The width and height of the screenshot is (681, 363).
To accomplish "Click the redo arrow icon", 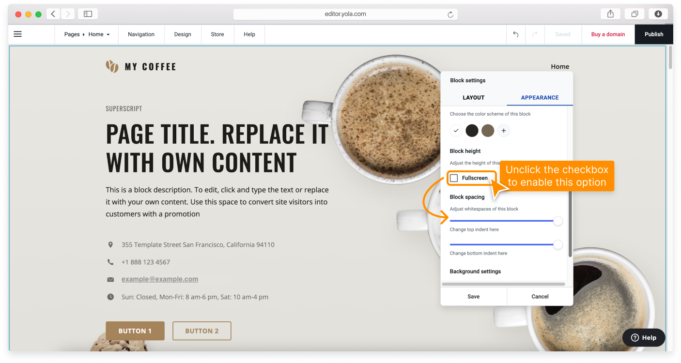I will pos(535,34).
